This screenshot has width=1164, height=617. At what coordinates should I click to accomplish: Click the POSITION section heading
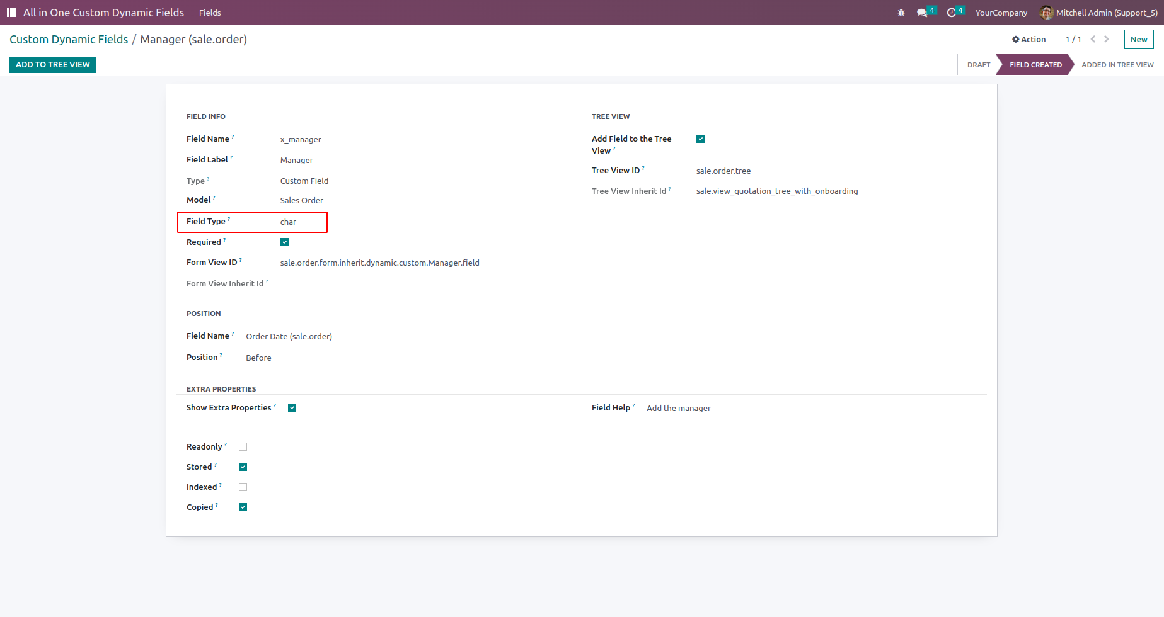pyautogui.click(x=204, y=314)
